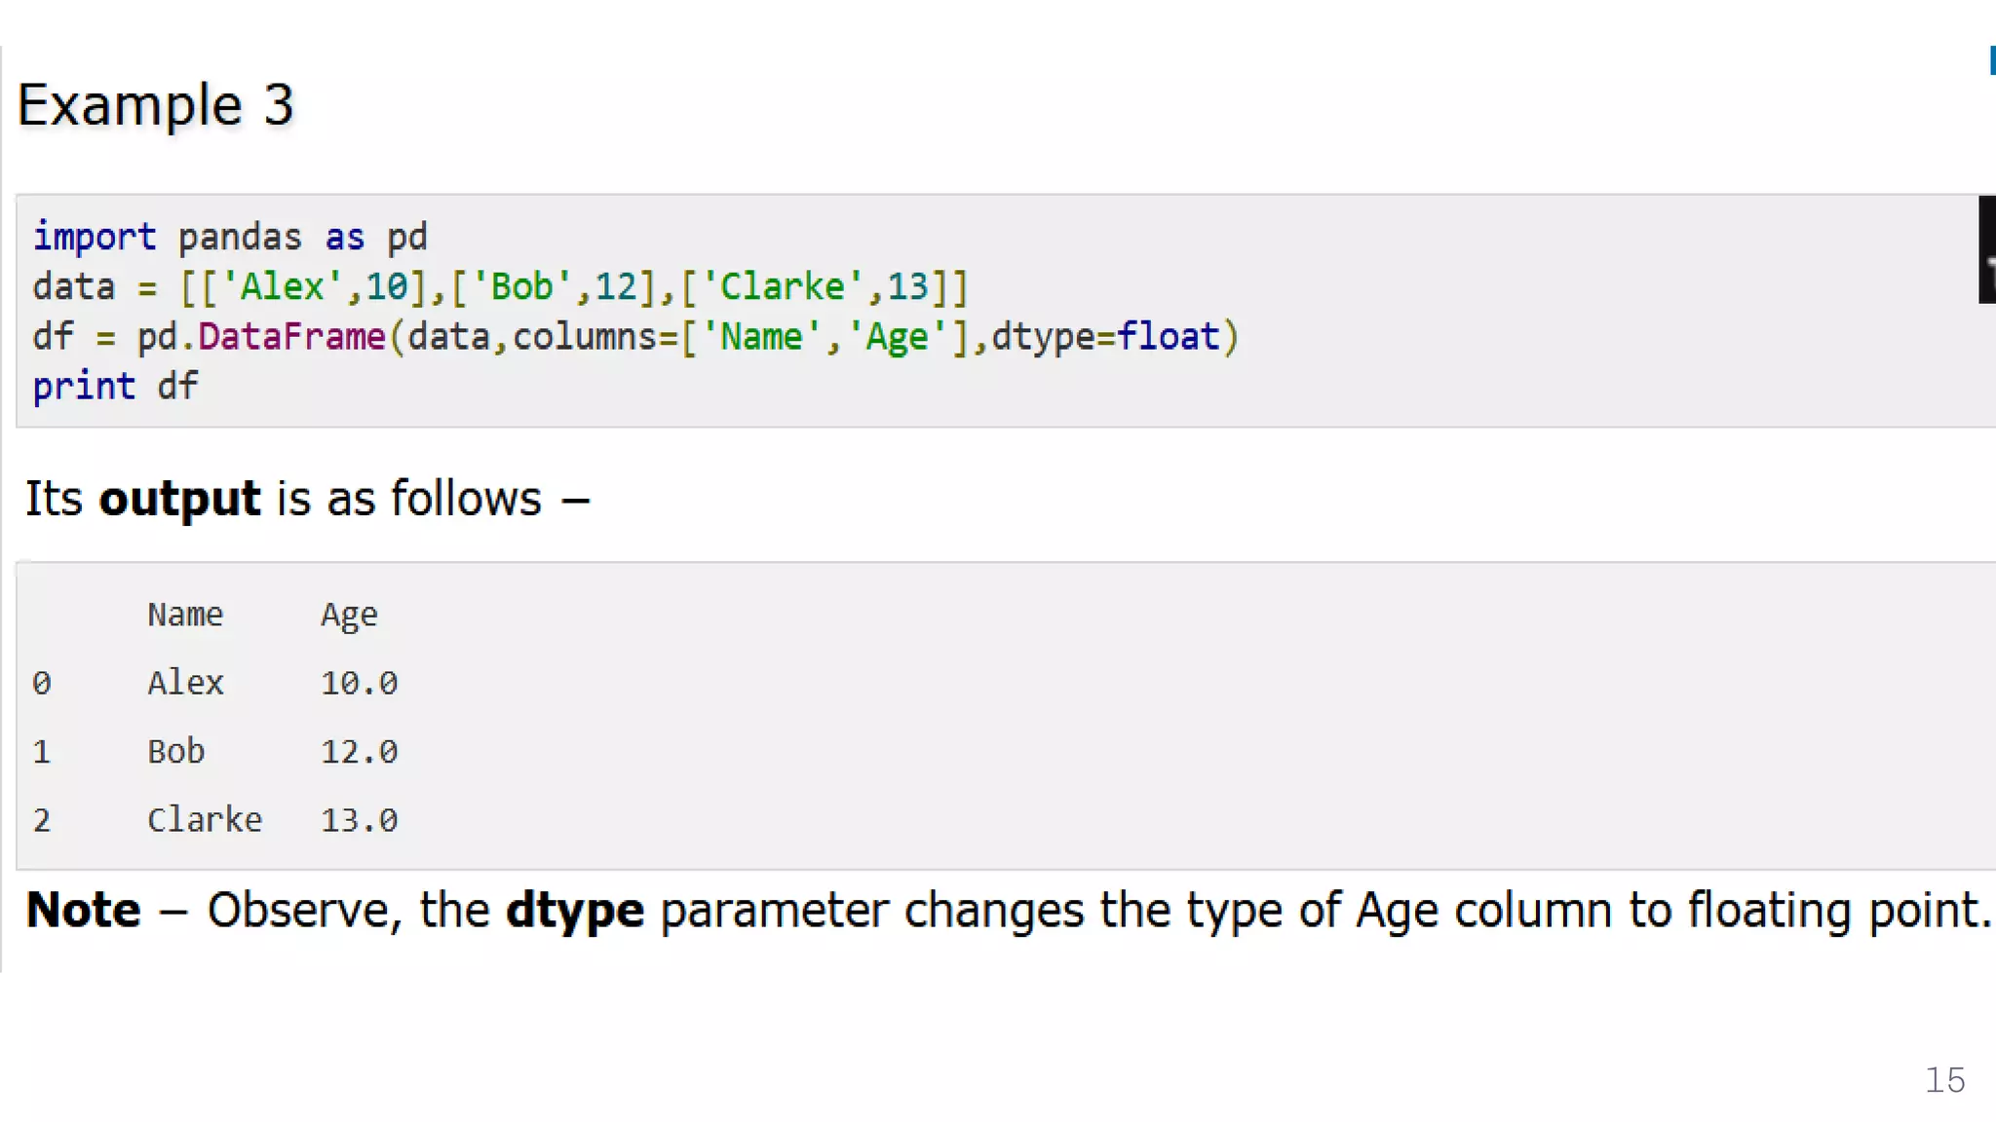
Task: Click row index 0 in output
Action: [41, 684]
